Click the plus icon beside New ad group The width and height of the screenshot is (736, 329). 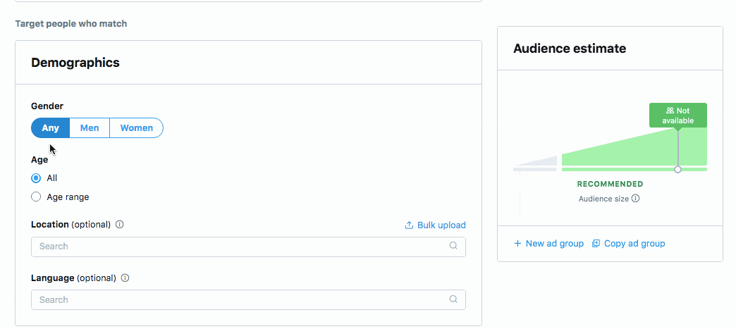[x=517, y=244]
